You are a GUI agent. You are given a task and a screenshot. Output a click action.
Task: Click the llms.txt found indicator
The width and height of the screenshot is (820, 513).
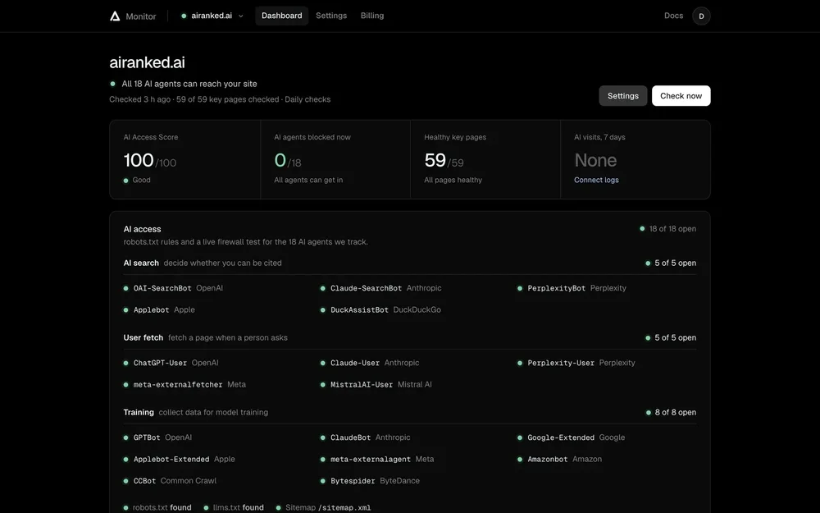234,508
